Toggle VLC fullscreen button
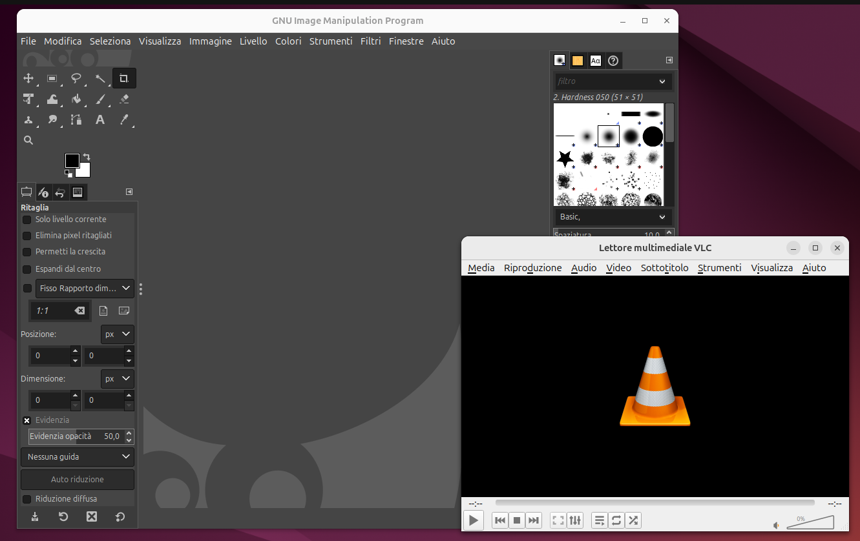The width and height of the screenshot is (860, 541). click(558, 520)
